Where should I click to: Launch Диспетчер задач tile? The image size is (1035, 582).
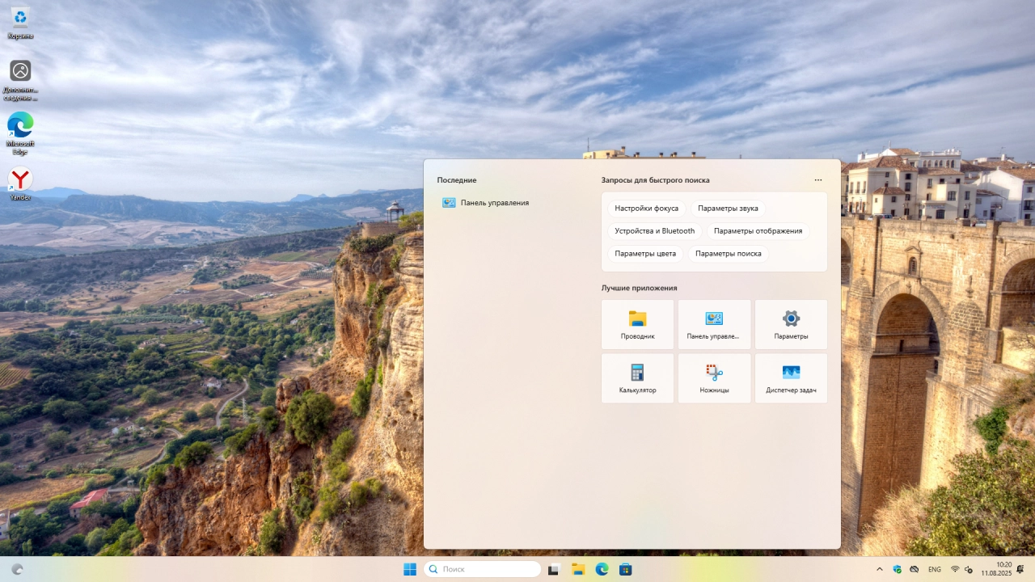791,378
